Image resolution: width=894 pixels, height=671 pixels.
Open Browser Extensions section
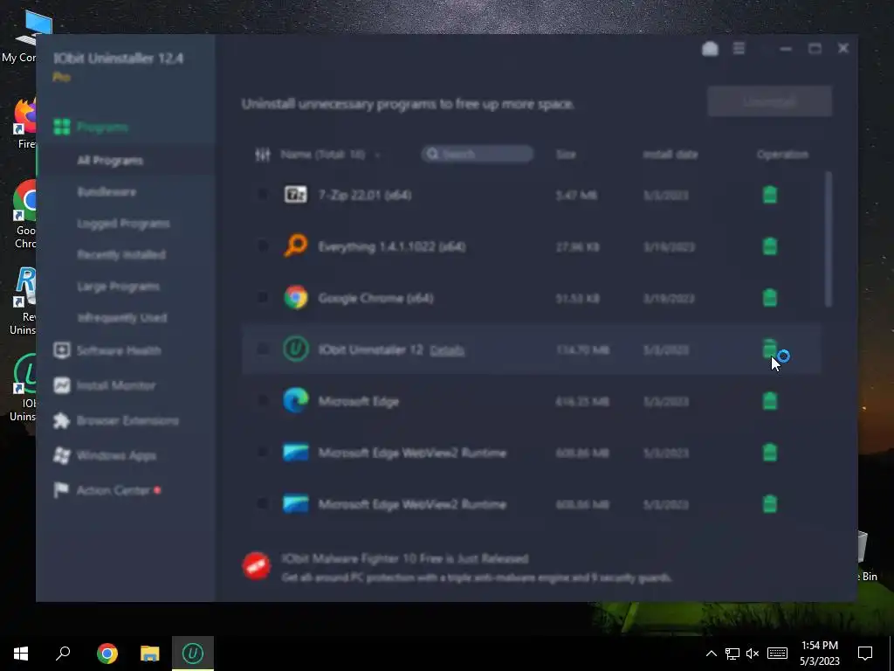tap(116, 420)
